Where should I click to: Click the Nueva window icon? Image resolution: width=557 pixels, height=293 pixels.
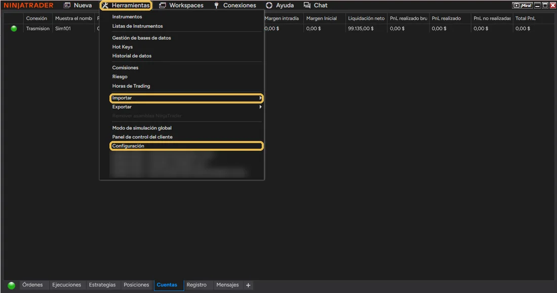coord(67,6)
